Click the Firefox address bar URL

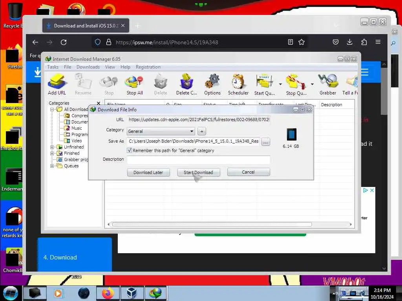pos(166,42)
